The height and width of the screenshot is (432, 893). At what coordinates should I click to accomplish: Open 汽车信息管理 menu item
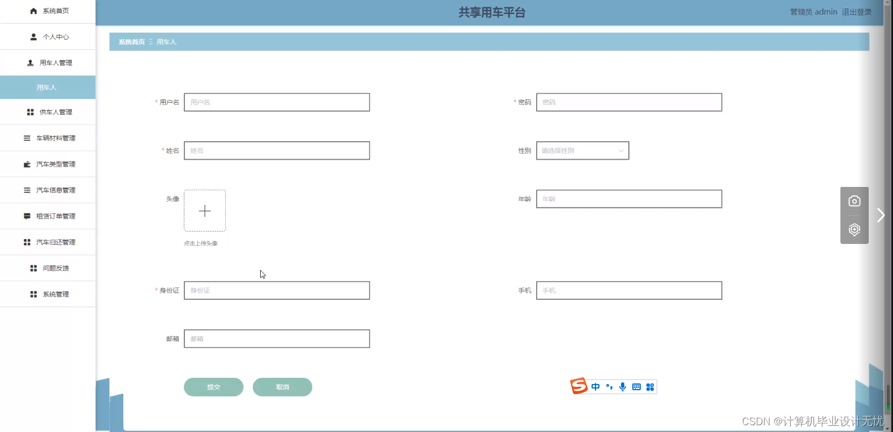point(48,190)
